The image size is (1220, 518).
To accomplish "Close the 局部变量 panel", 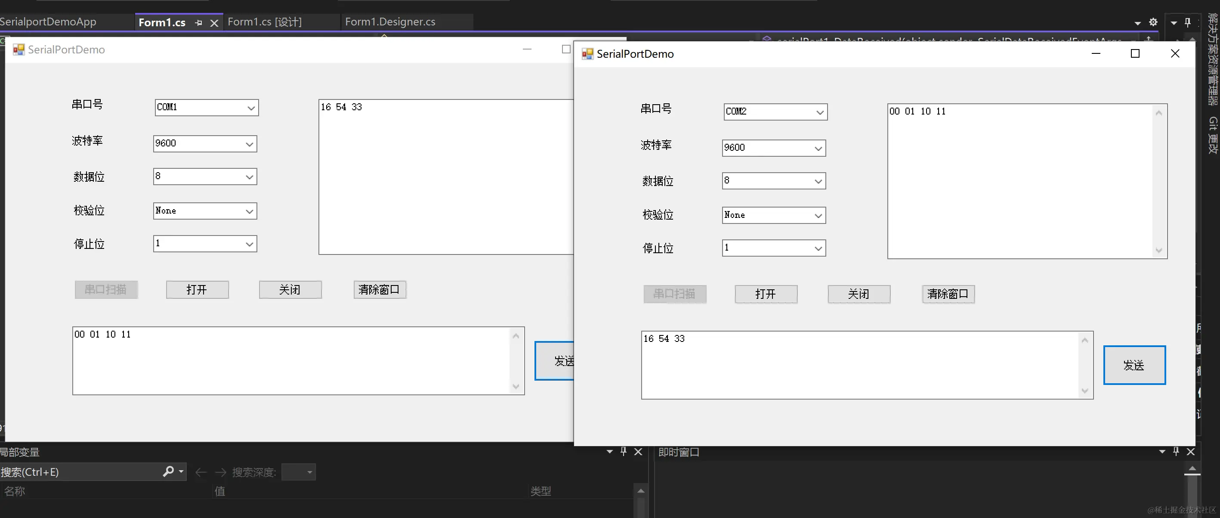I will pos(638,452).
